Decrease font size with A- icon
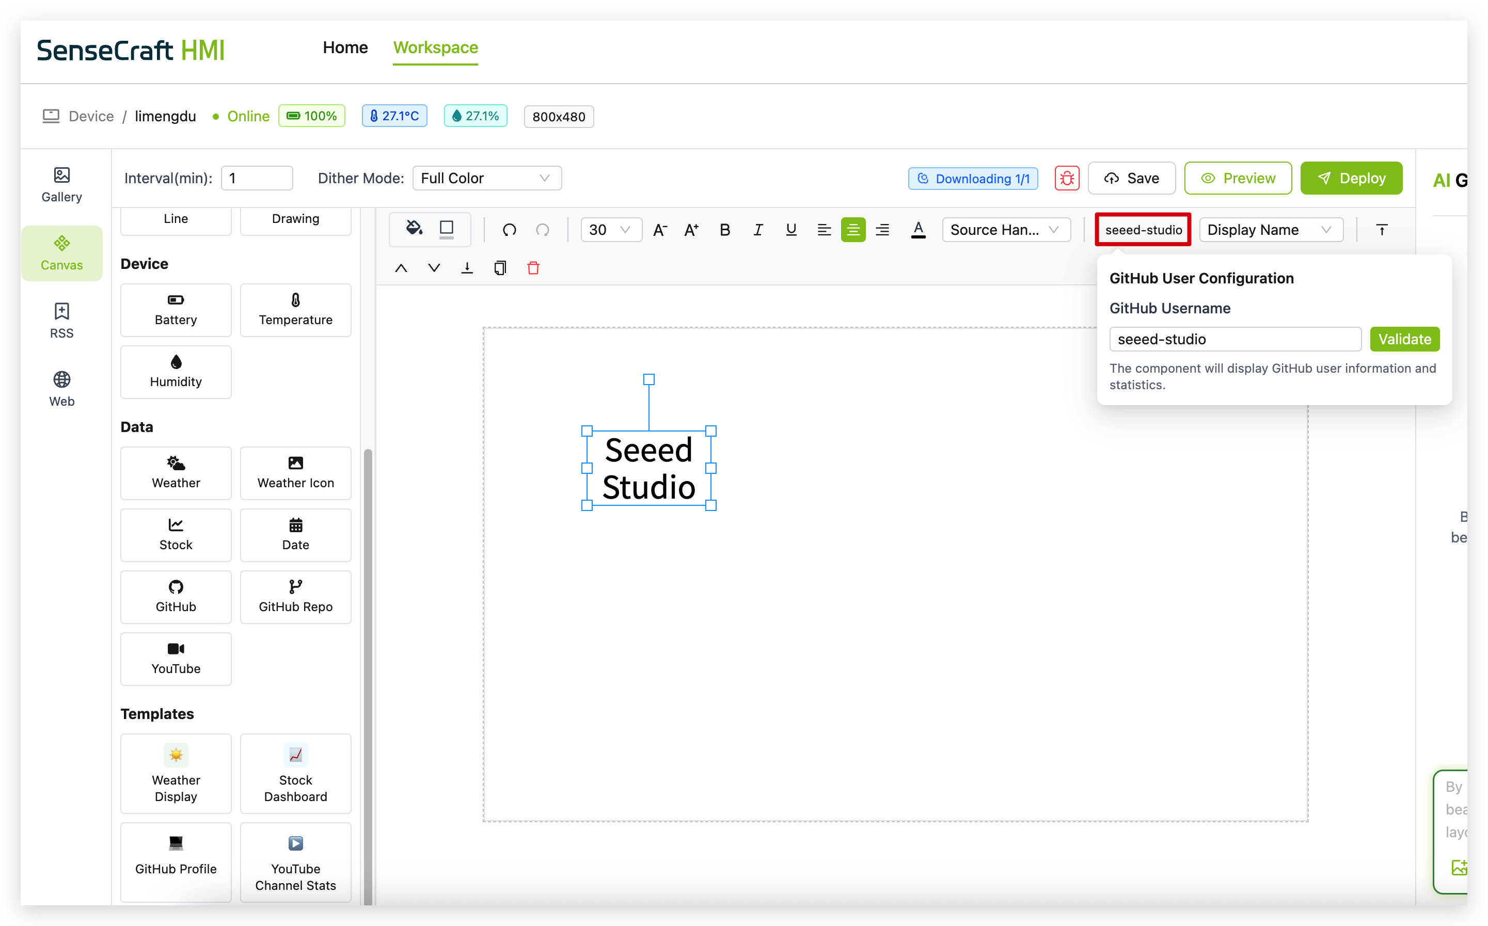 click(x=659, y=230)
